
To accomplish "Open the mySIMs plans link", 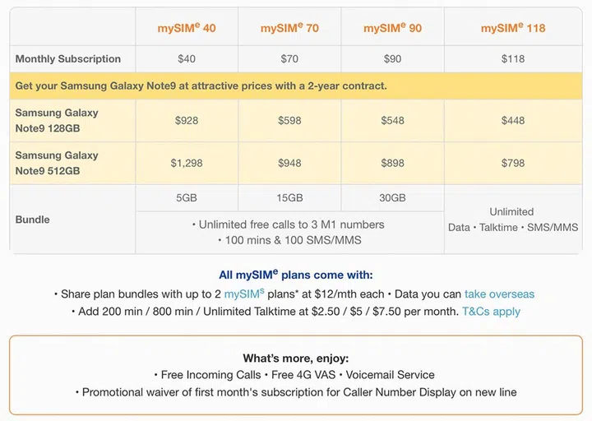I will 246,294.
